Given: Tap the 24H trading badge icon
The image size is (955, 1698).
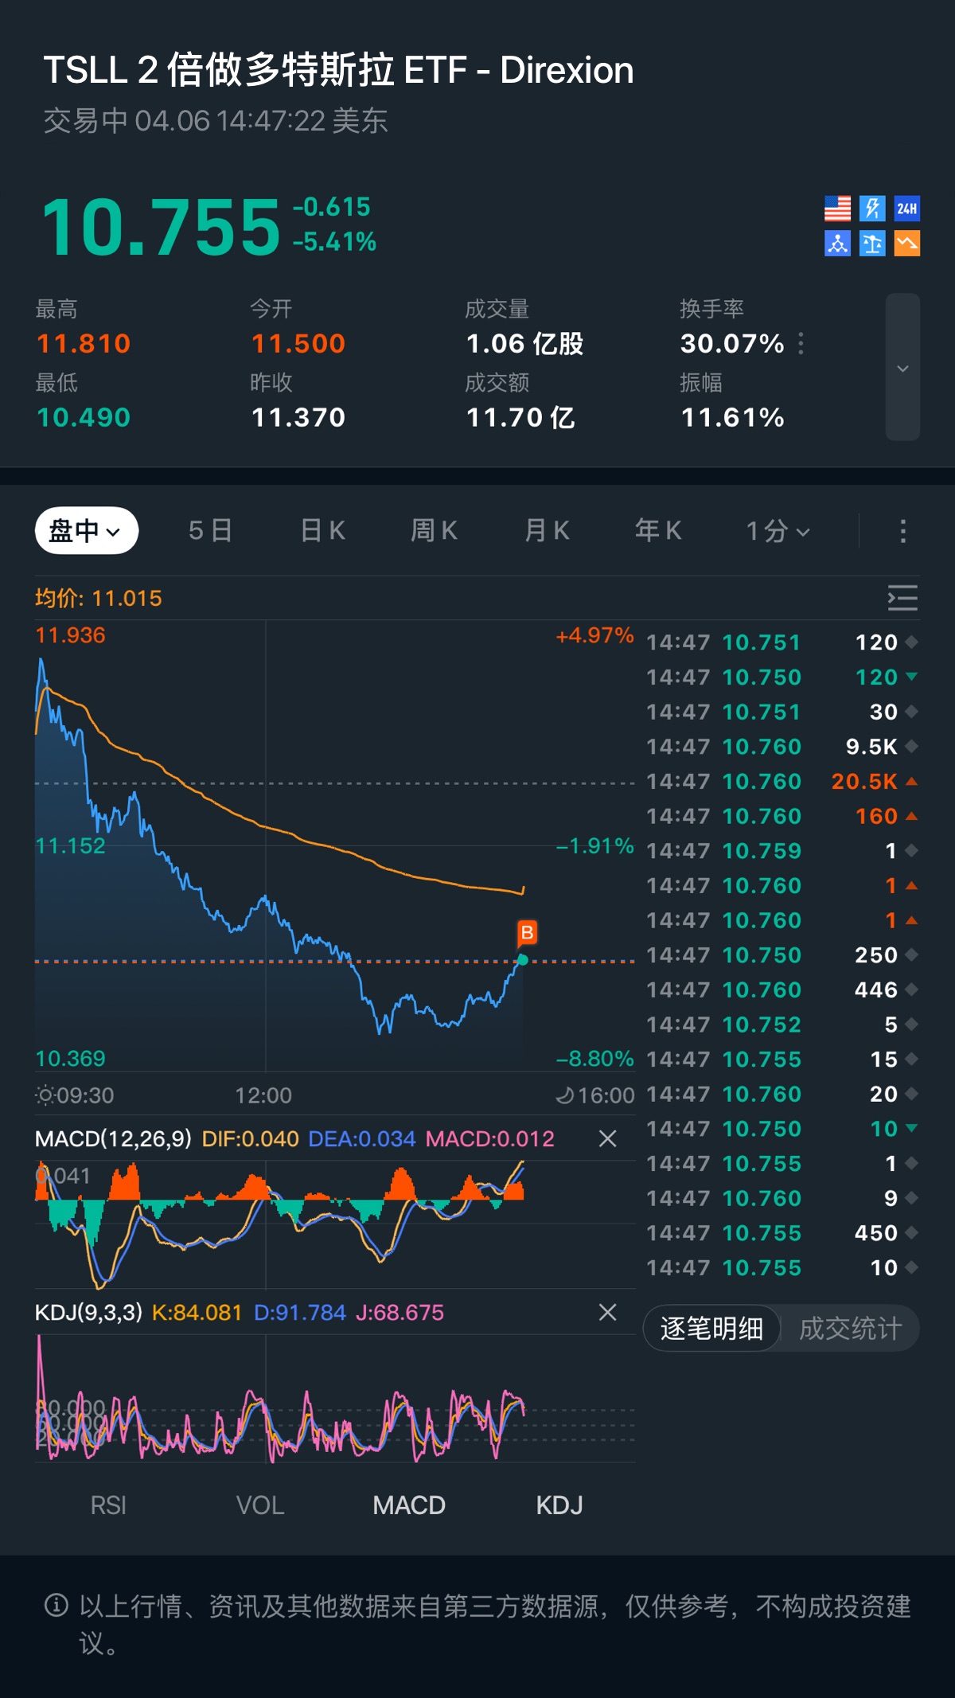Looking at the screenshot, I should pos(907,209).
